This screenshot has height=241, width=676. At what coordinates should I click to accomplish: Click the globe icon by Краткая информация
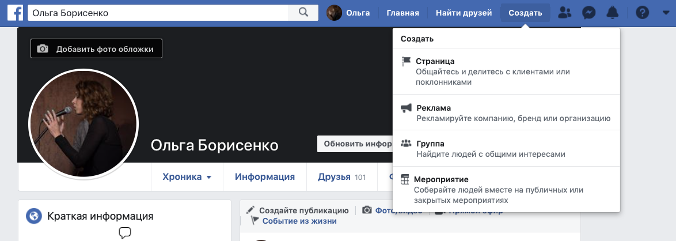pyautogui.click(x=33, y=216)
